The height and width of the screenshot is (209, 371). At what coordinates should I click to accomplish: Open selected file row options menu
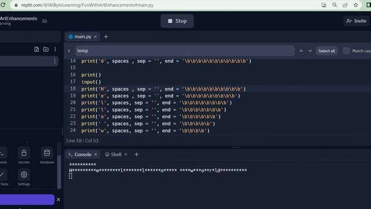point(54,61)
